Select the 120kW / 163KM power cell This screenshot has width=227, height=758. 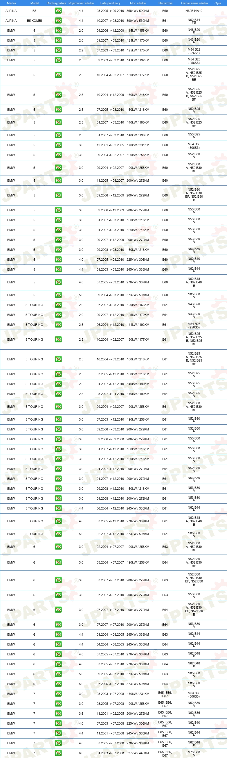pyautogui.click(x=138, y=305)
